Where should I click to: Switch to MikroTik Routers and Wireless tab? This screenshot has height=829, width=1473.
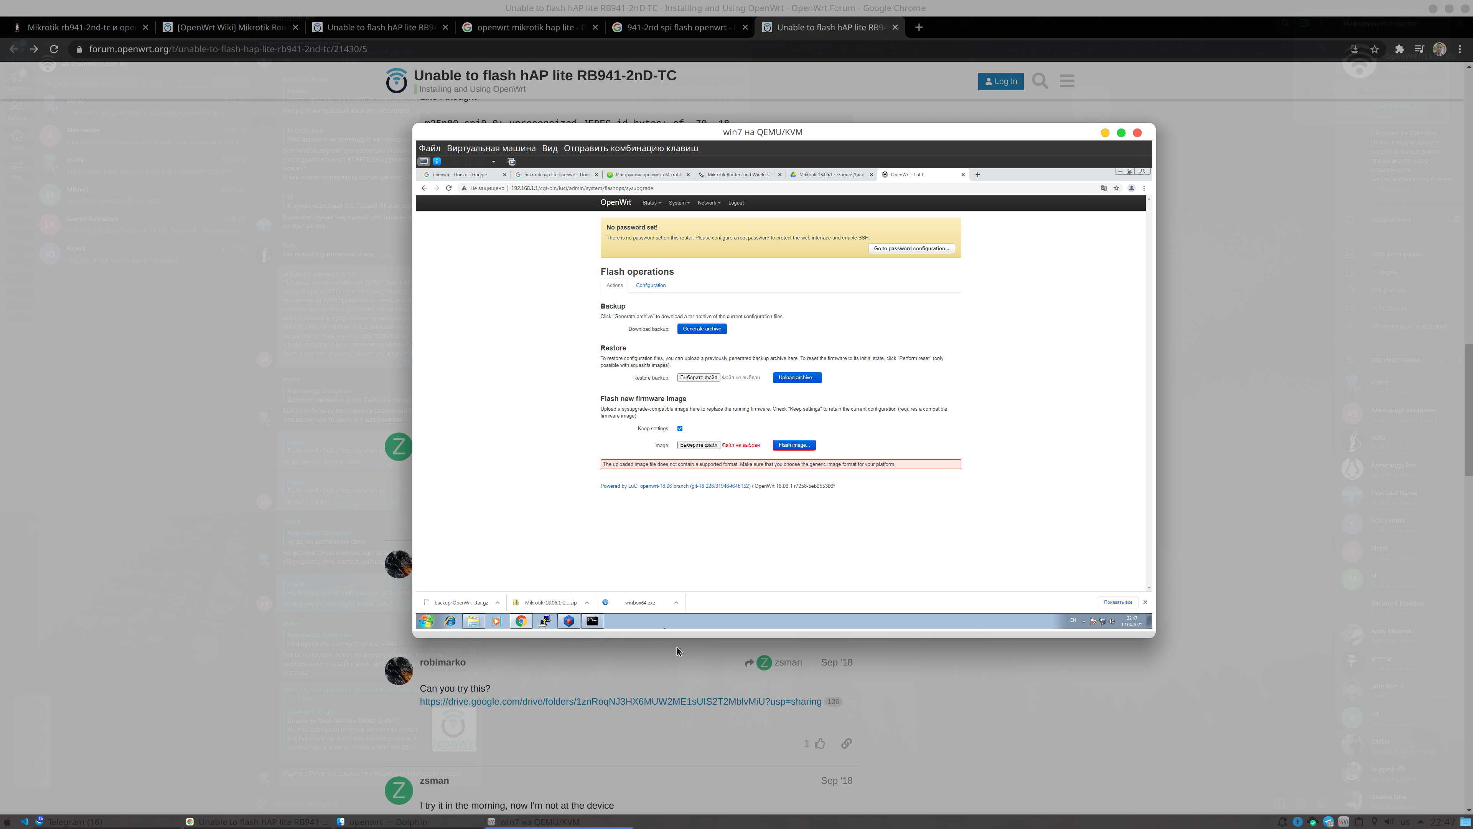point(739,175)
